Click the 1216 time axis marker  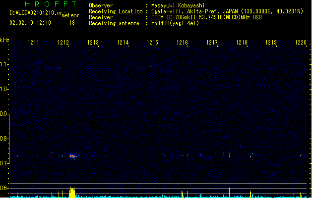tap(182, 43)
